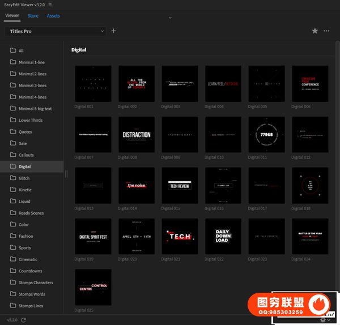The width and height of the screenshot is (340, 325).
Task: Open the Titles Pro pack dropdown
Action: 55,31
